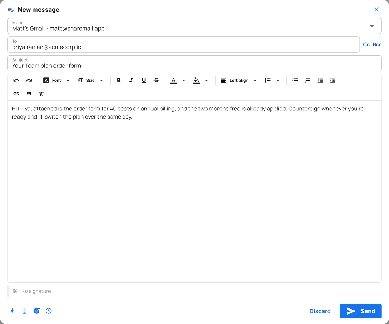Open background color dropdown arrow
389x324 pixels.
(206, 81)
